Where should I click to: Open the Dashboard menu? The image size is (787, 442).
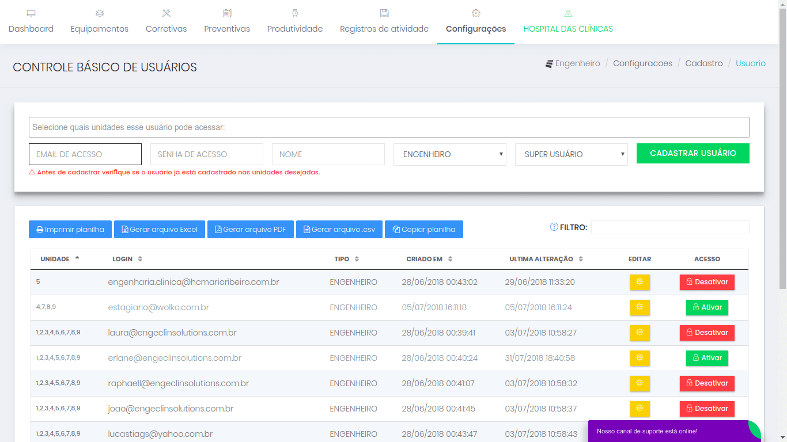click(x=31, y=22)
